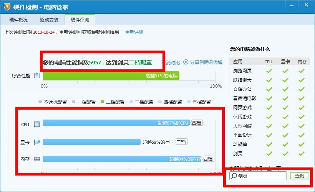Select the 二档配置 legend dot
This screenshot has height=192, width=315.
[x=103, y=102]
